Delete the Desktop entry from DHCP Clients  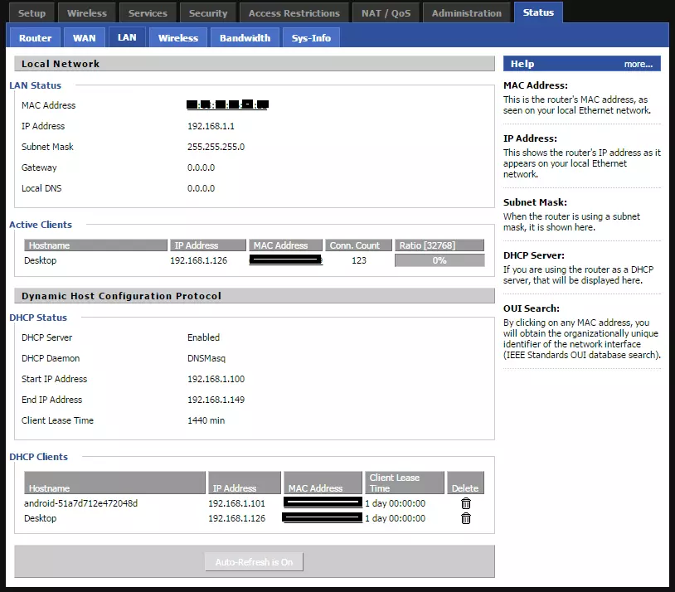pos(465,517)
